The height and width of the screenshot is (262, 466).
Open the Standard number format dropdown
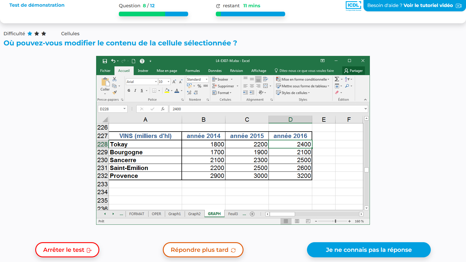(x=207, y=79)
